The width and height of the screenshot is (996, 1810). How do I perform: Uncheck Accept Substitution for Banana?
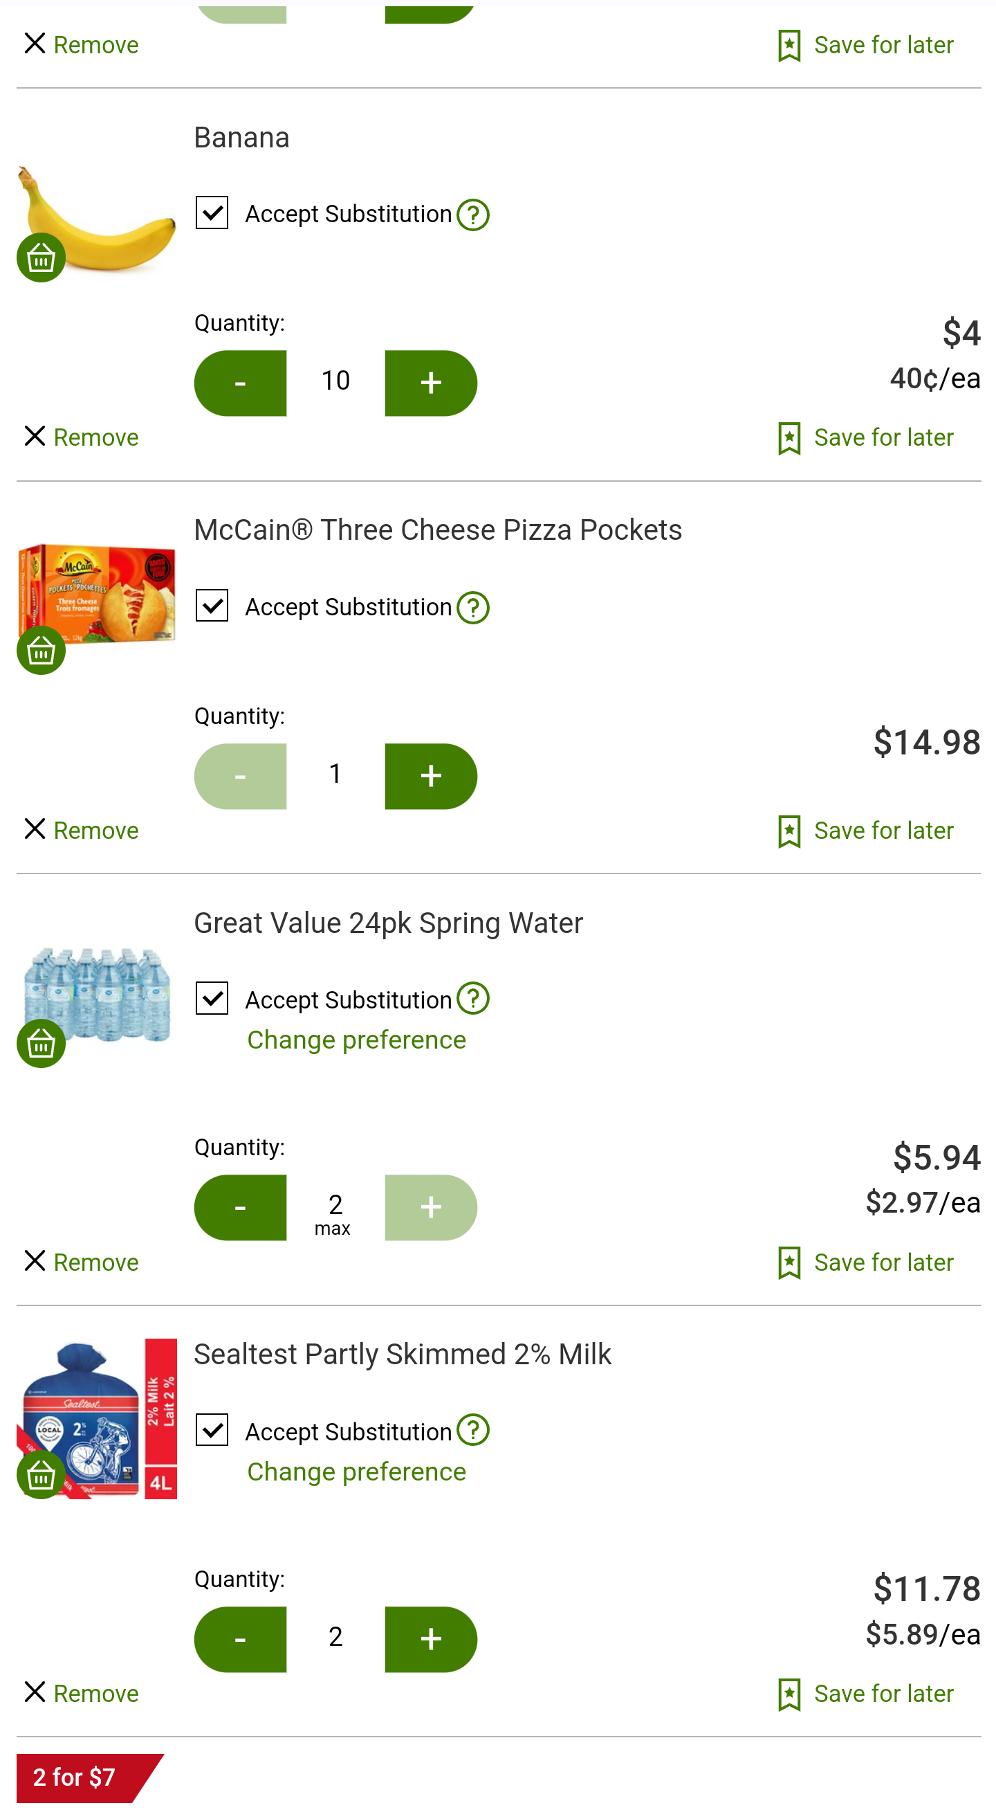[x=212, y=213]
